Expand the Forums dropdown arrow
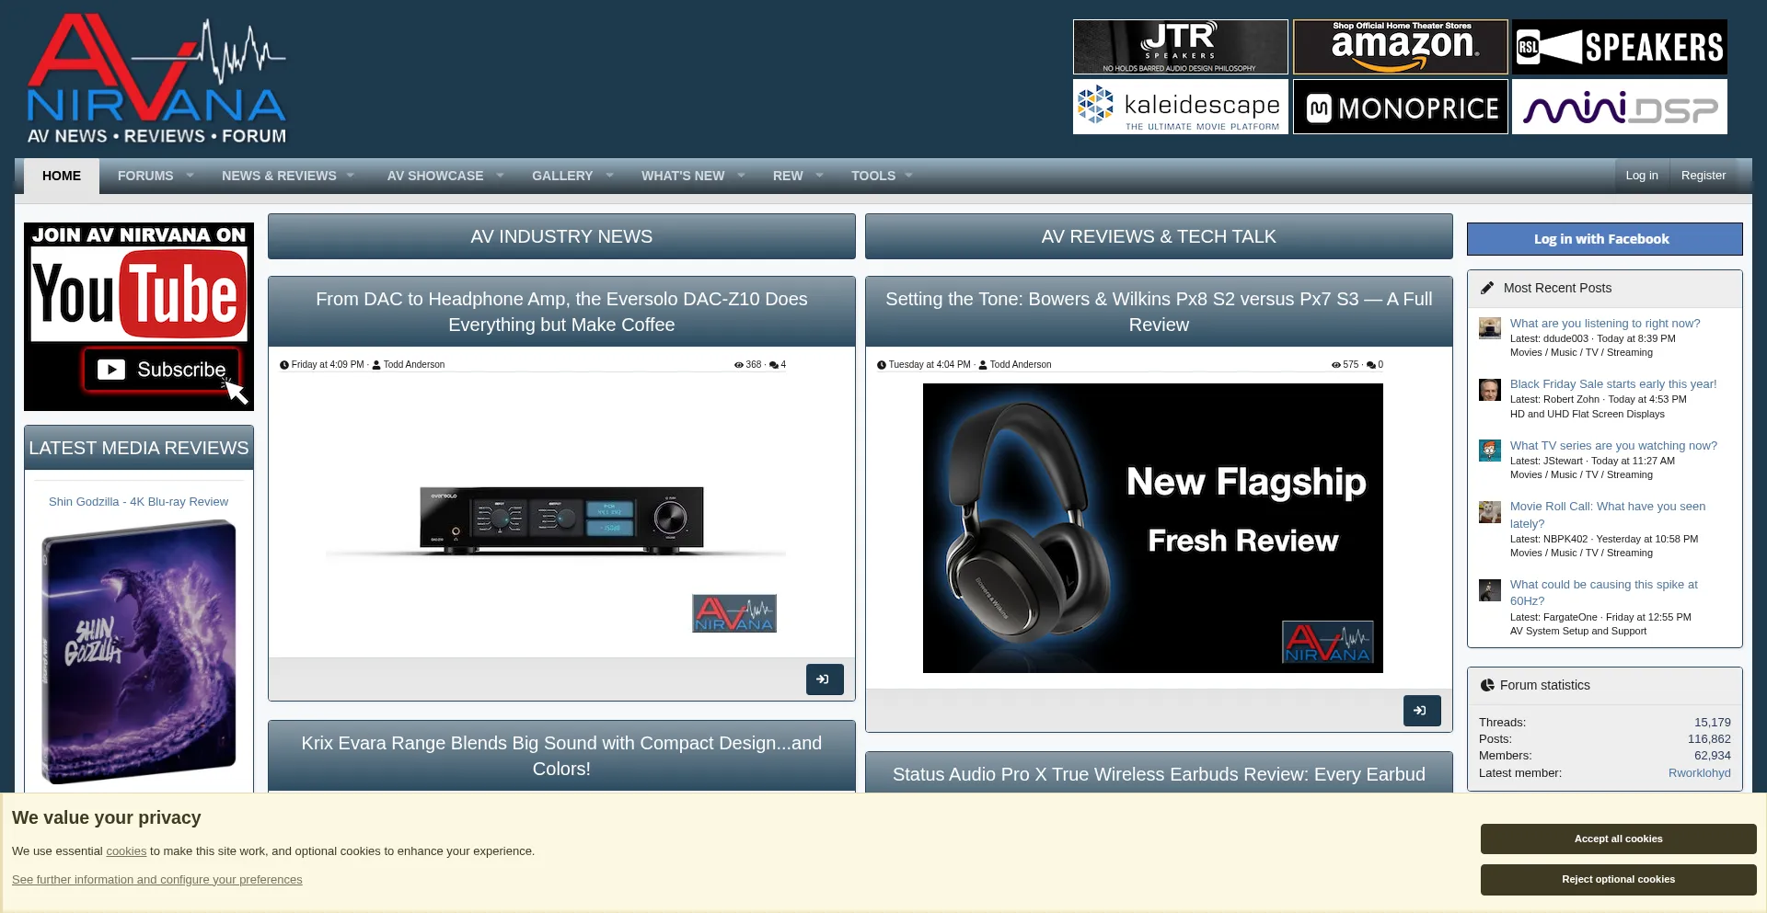 [191, 176]
